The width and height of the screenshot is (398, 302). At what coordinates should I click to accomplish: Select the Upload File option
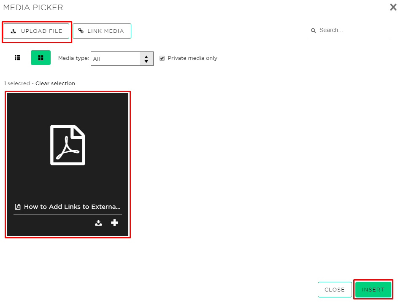36,31
